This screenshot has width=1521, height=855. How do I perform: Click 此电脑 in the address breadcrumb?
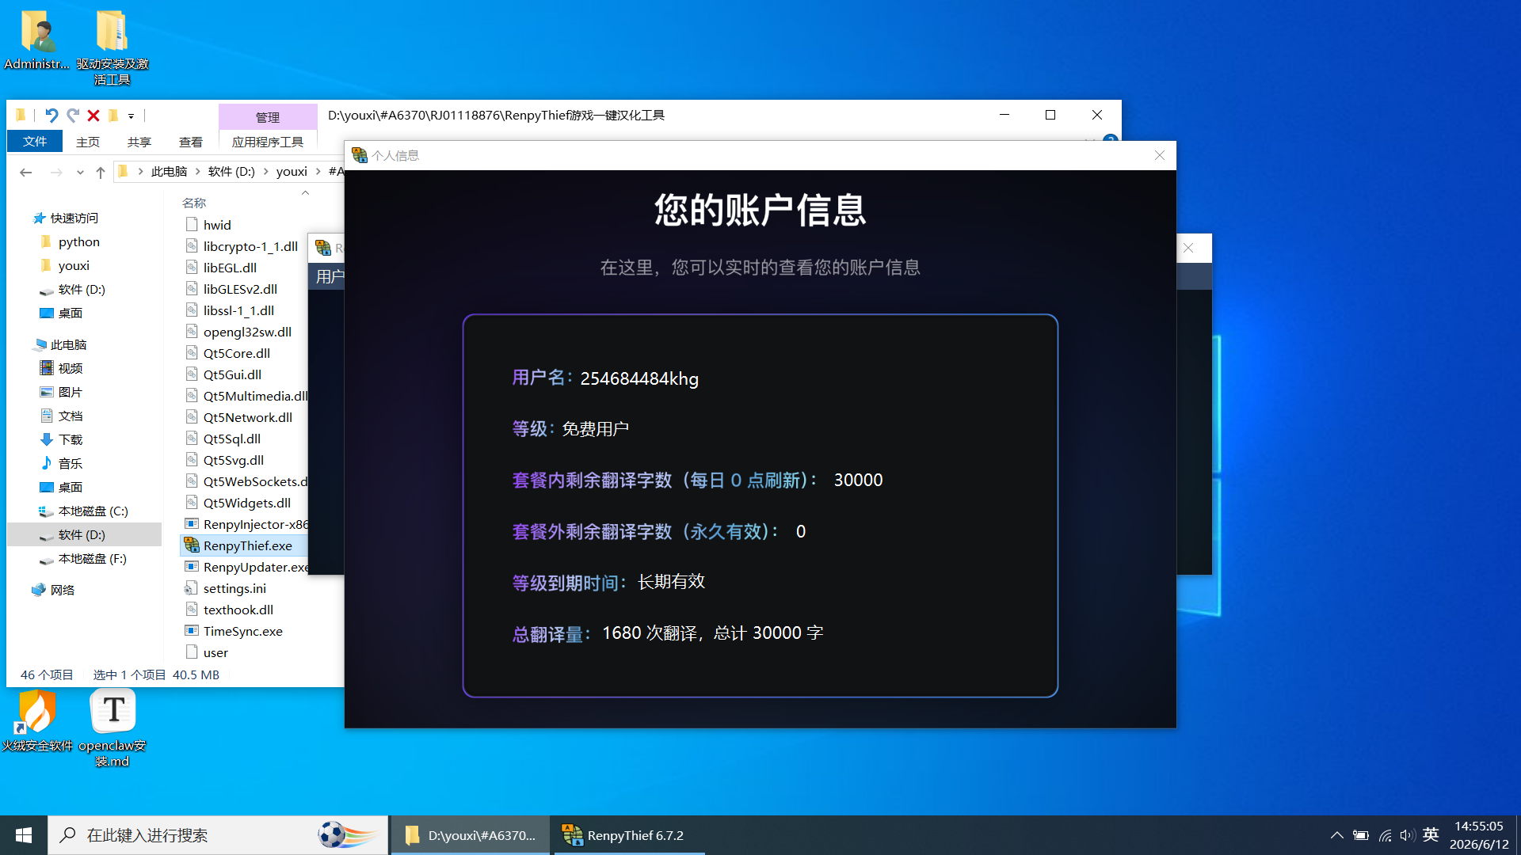point(169,172)
